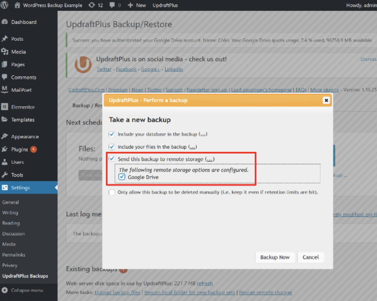Toggle Include your database in the backup
The image size is (377, 301).
[x=112, y=134]
